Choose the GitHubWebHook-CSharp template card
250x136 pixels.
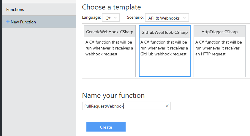(164, 51)
